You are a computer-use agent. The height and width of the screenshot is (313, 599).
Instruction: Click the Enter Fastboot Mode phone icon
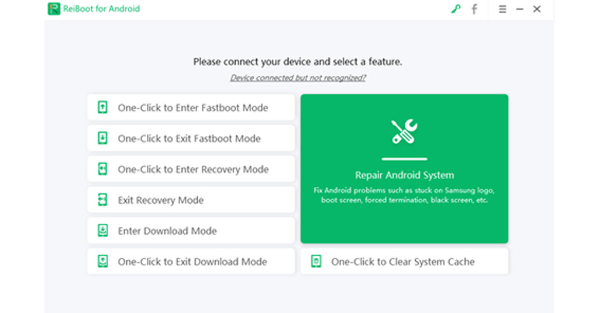103,107
